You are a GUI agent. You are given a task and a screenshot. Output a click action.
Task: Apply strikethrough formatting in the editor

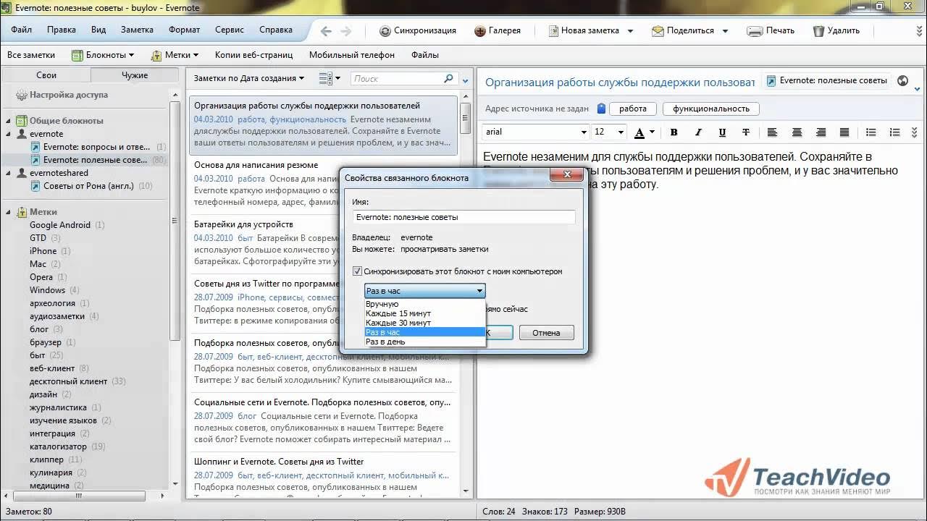[746, 132]
